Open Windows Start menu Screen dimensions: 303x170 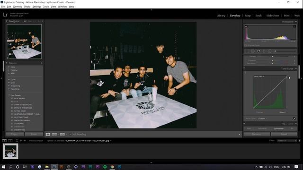coord(3,167)
